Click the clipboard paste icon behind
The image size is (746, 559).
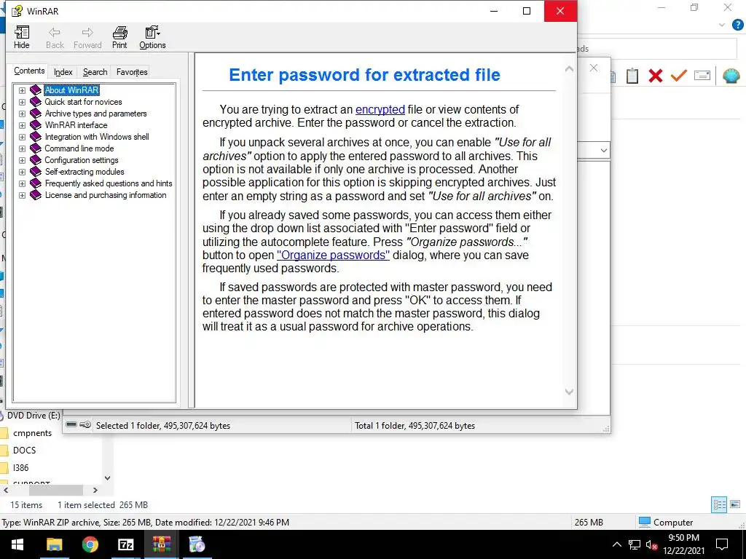[x=632, y=76]
